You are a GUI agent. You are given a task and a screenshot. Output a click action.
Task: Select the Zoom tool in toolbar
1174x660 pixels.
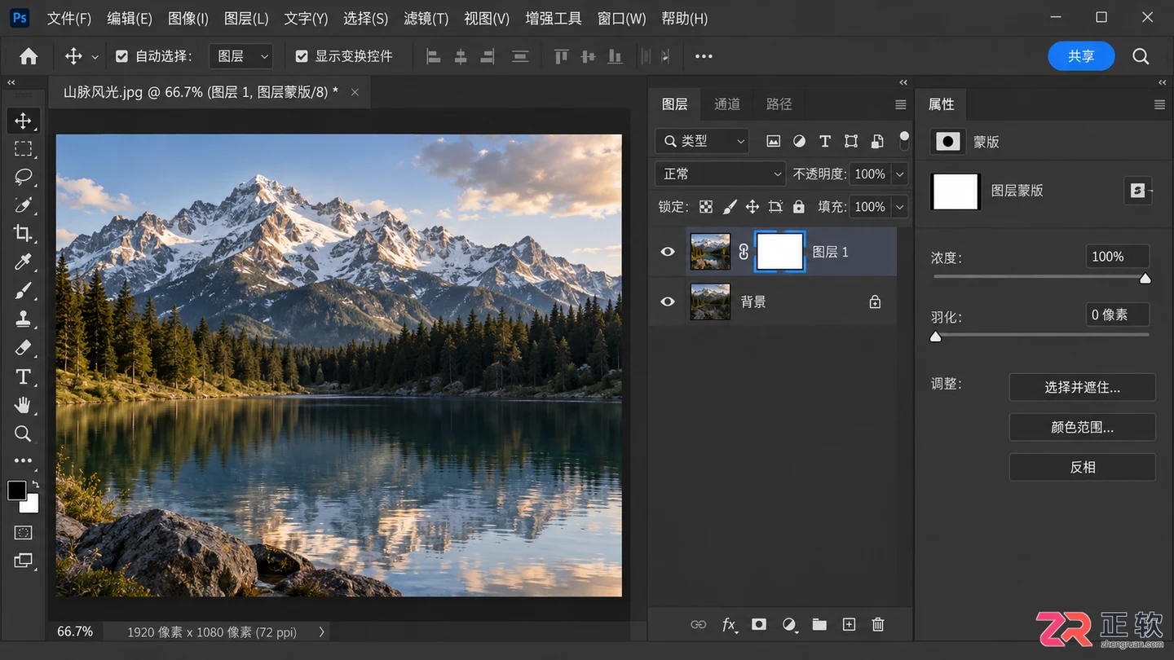(x=23, y=433)
